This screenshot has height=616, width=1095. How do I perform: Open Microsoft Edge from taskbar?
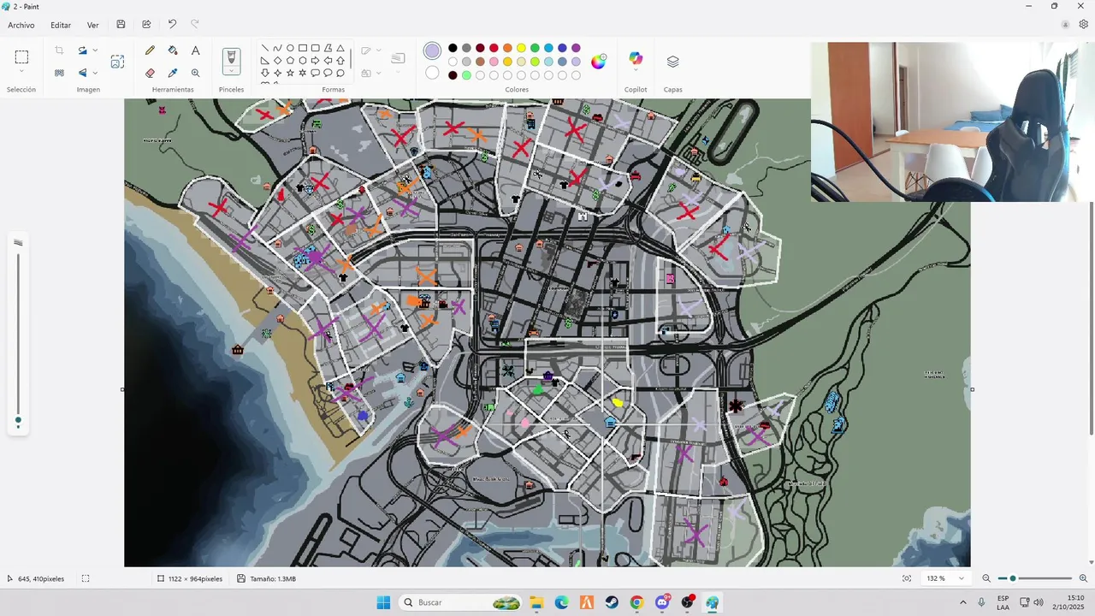tap(561, 602)
